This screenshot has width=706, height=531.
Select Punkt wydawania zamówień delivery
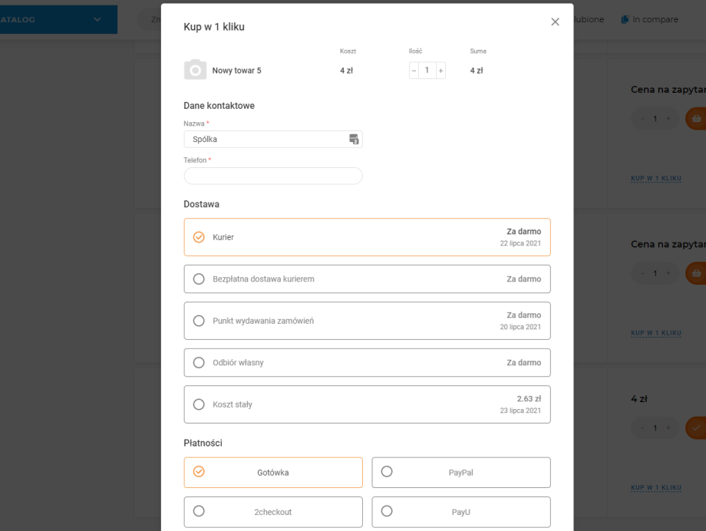coord(367,321)
